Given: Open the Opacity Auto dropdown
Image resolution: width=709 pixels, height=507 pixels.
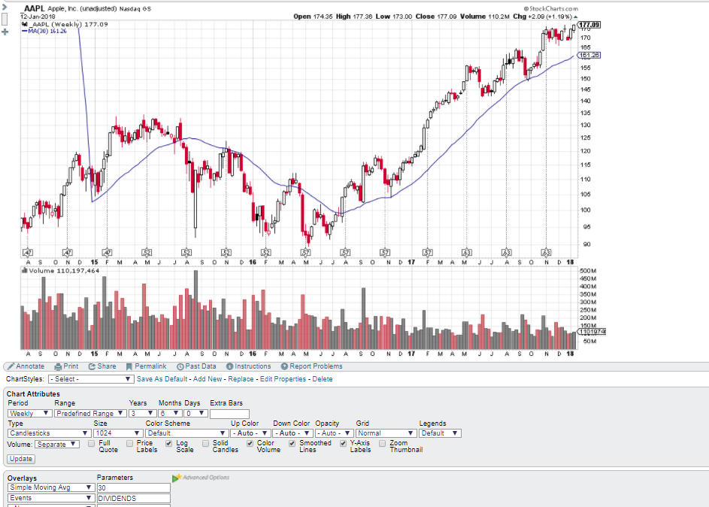Looking at the screenshot, I should (x=334, y=433).
